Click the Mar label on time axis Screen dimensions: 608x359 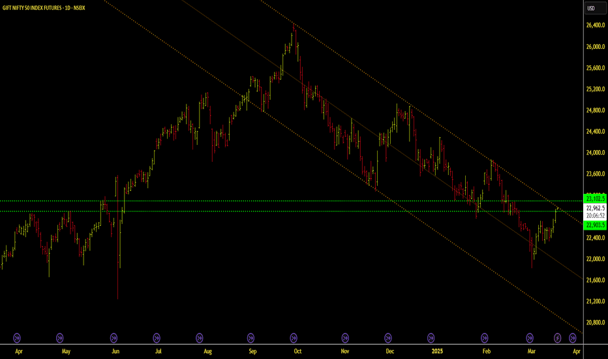531,351
